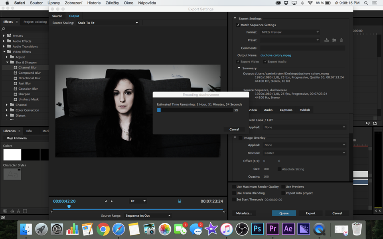Open the Captions tab

[286, 110]
